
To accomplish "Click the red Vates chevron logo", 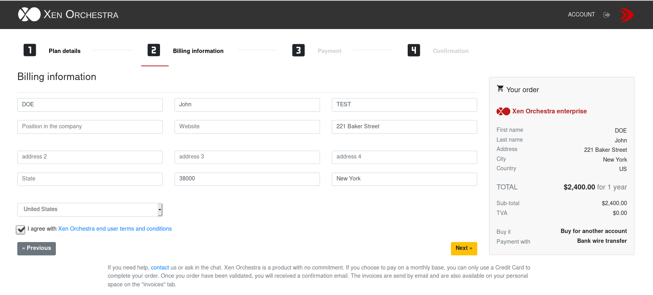I will click(626, 15).
